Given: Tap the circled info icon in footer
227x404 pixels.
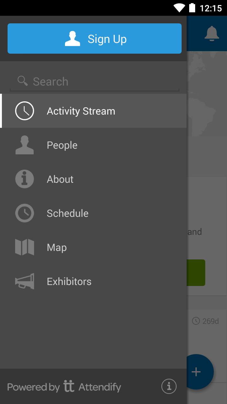Looking at the screenshot, I should [169, 386].
